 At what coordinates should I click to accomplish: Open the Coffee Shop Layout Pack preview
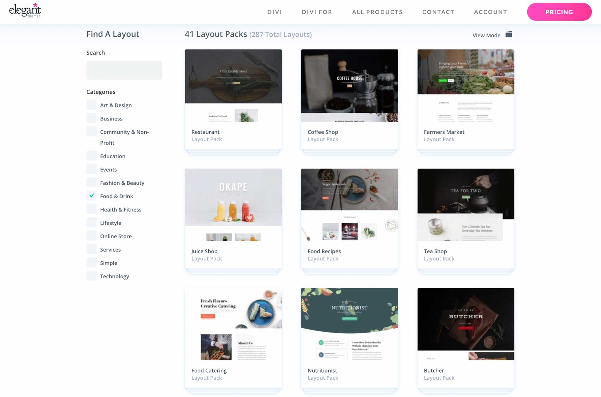point(349,85)
